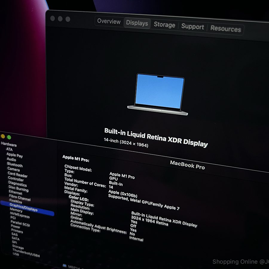Open the Controller sidebar entry
The image size is (269, 269).
[16, 179]
